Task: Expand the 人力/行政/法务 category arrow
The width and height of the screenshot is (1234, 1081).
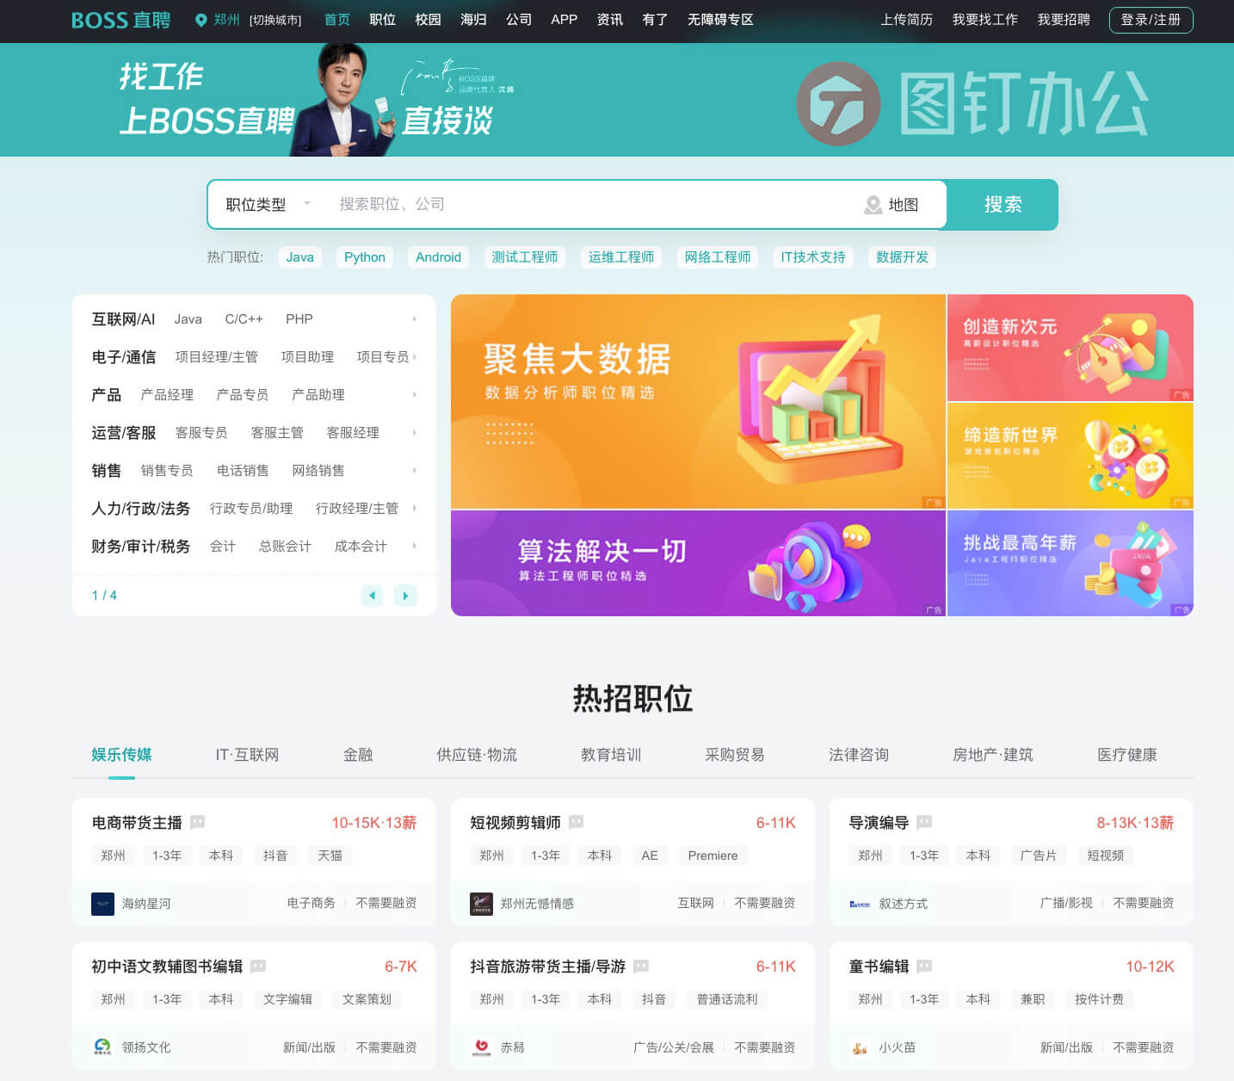Action: point(414,509)
